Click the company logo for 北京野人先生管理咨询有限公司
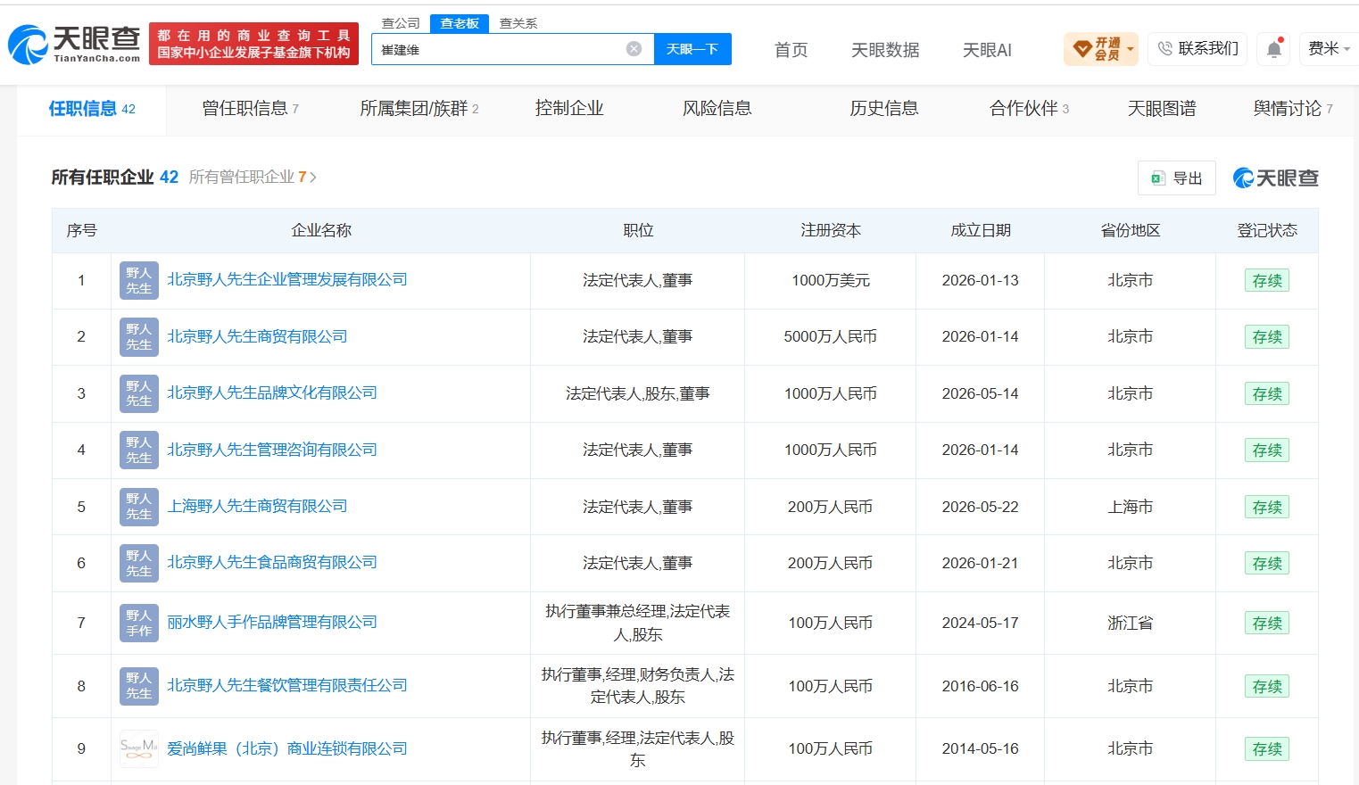The image size is (1359, 785). click(x=139, y=450)
